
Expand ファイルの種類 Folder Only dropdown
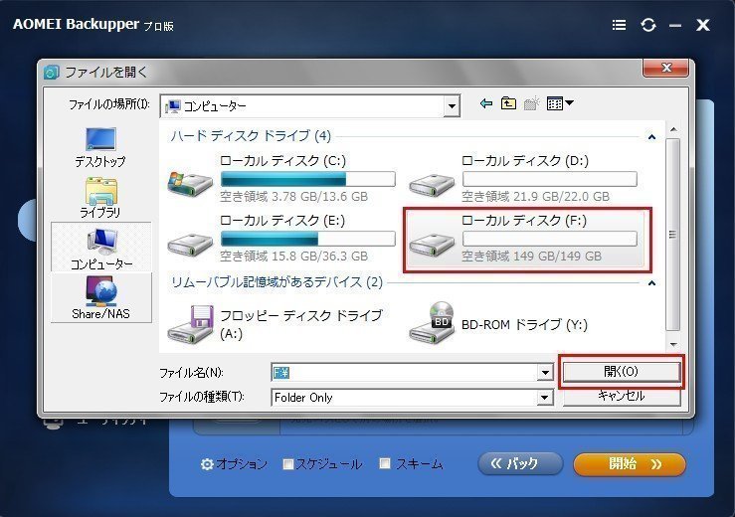click(544, 398)
